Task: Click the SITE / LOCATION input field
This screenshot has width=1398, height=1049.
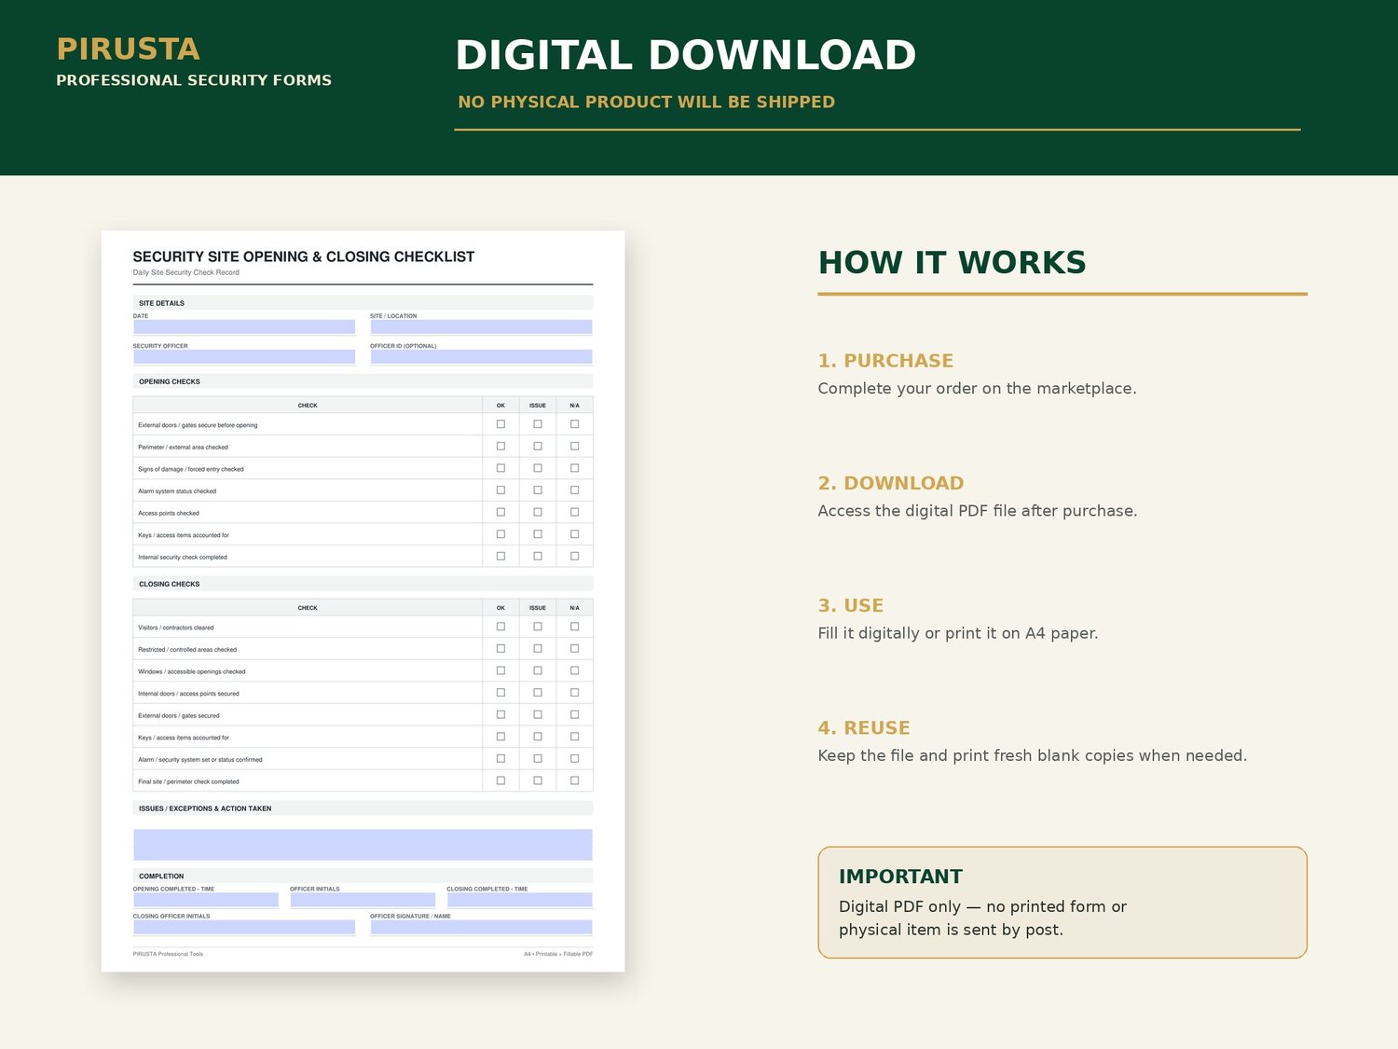Action: pos(481,327)
